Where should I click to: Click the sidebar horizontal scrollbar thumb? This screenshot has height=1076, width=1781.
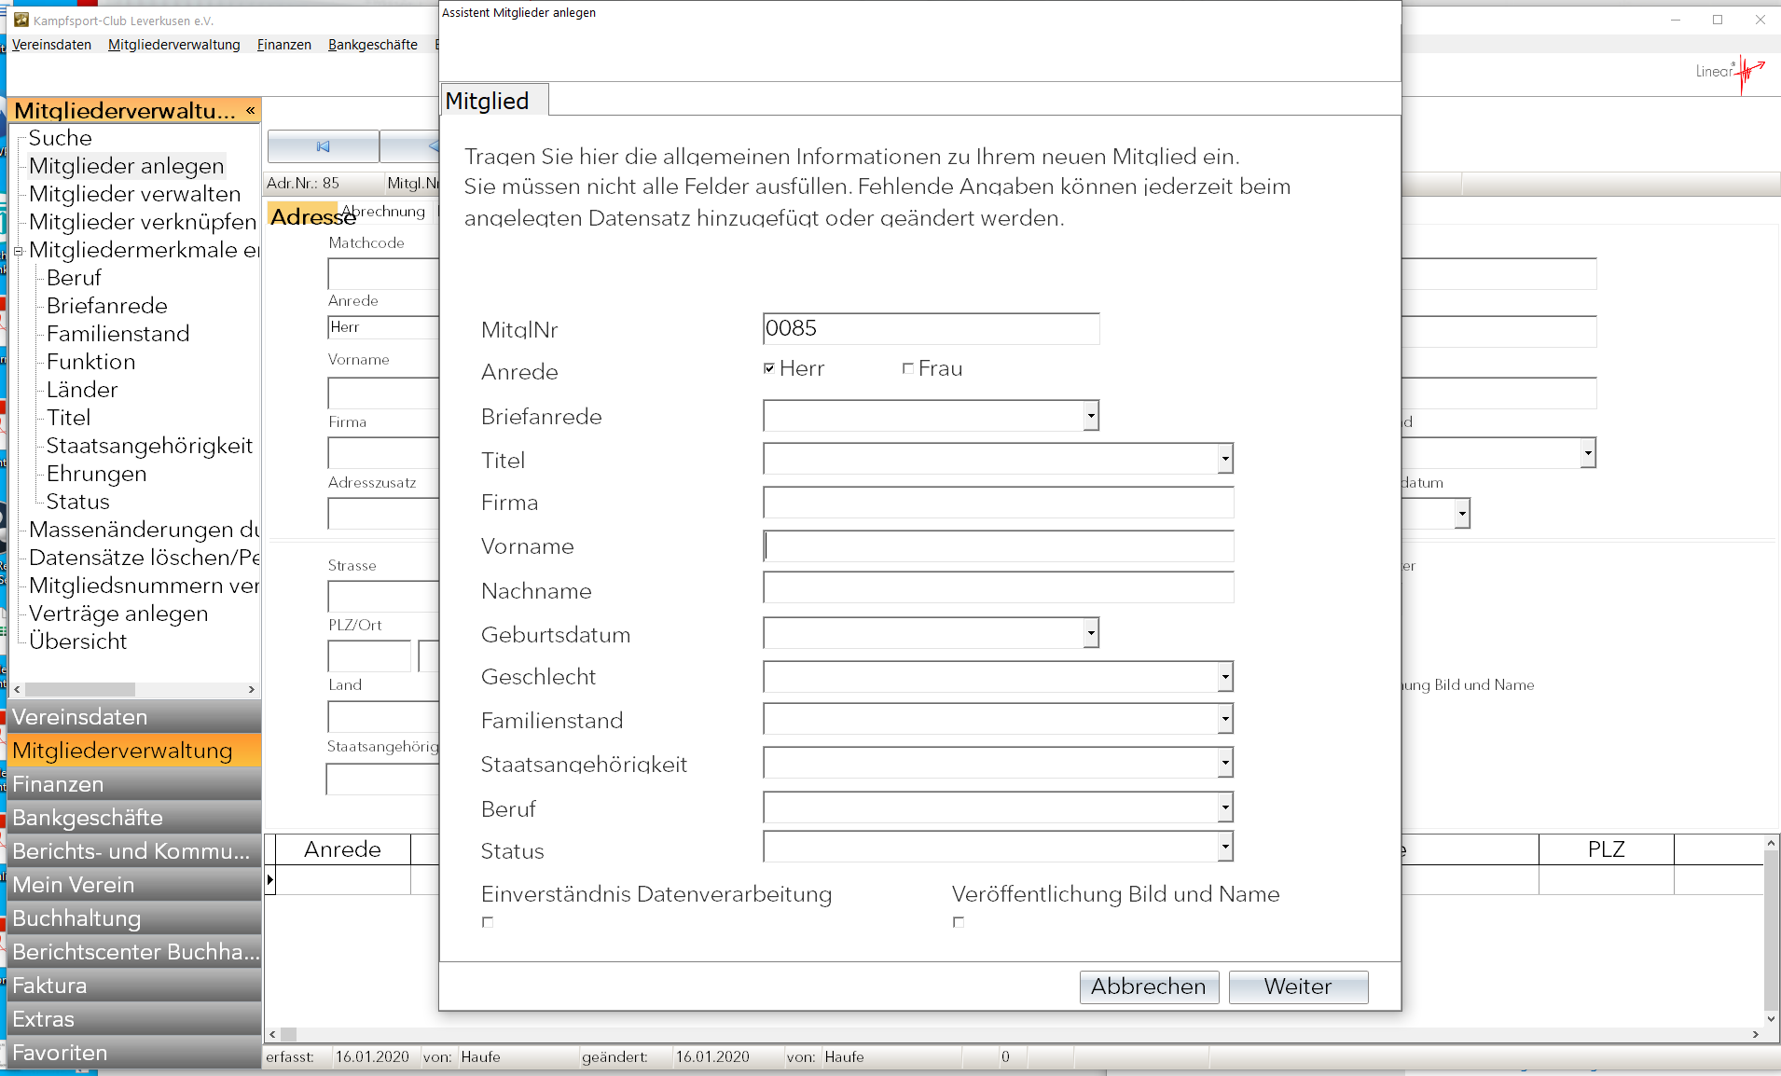[x=80, y=689]
